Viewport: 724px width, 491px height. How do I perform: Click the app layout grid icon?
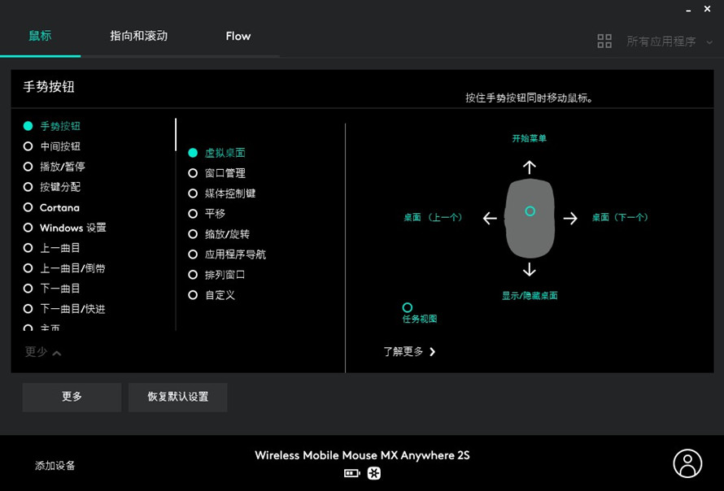(x=604, y=41)
